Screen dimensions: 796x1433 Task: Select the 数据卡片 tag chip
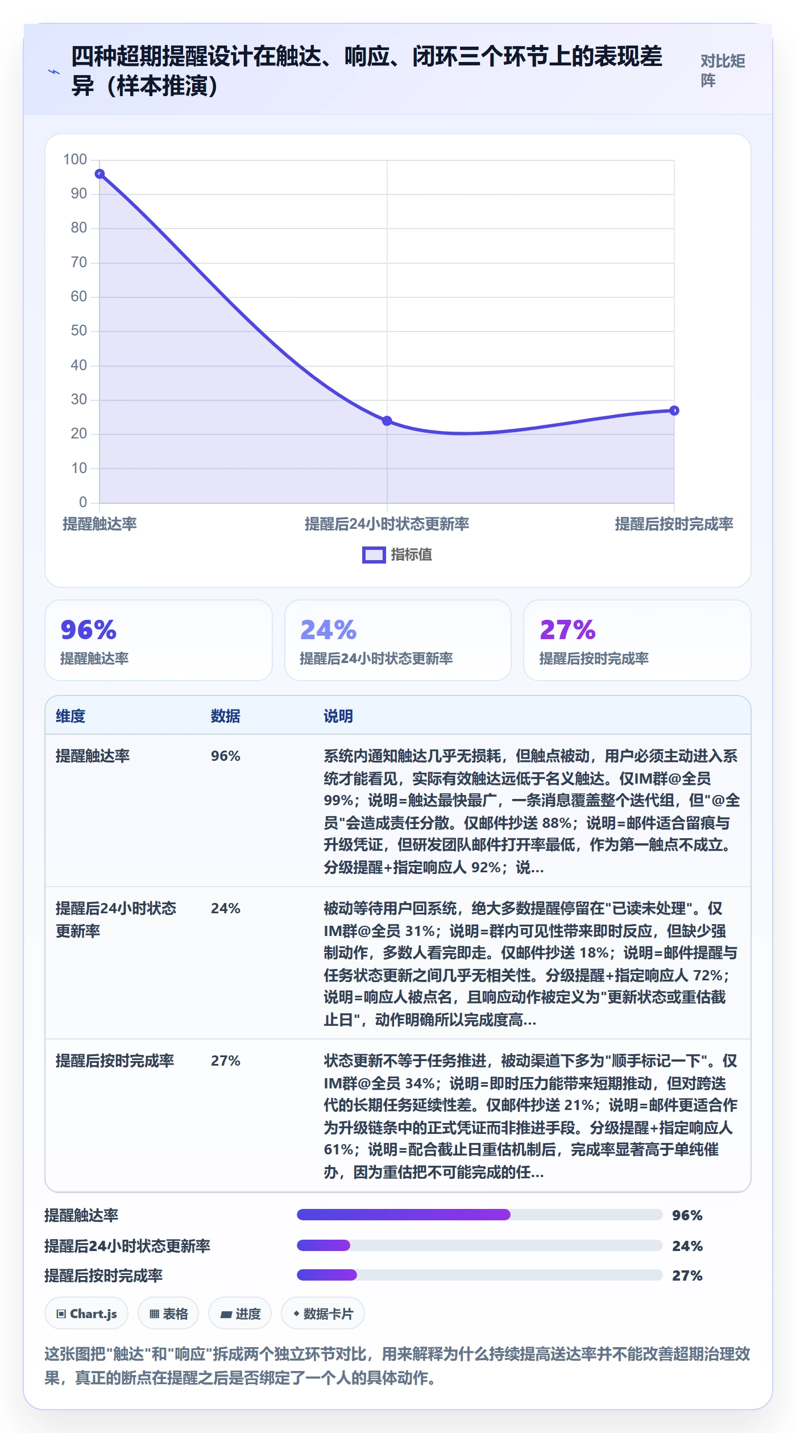pos(323,1314)
